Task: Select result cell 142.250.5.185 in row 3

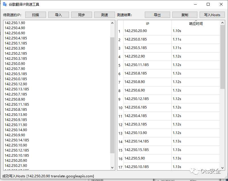Action: click(147, 48)
